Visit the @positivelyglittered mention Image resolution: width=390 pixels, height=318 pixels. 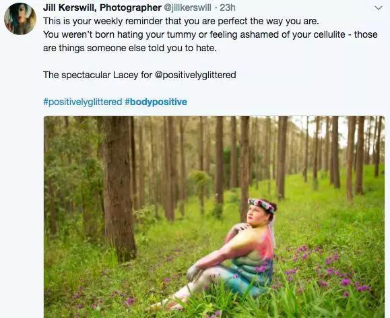click(195, 75)
